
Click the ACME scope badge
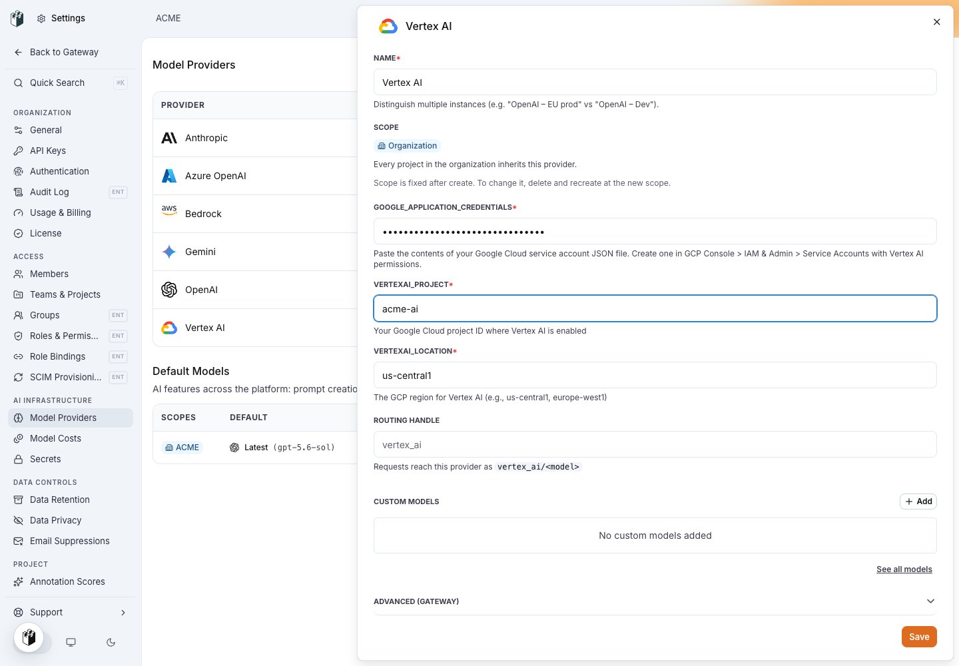(x=182, y=448)
